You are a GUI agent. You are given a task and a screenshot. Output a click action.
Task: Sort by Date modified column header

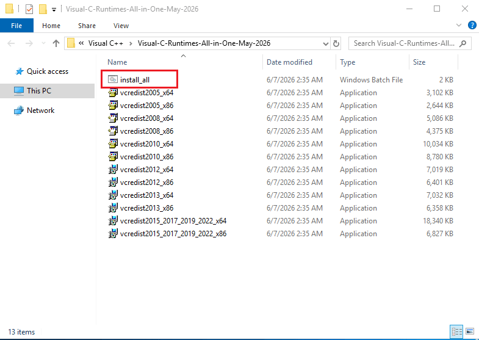(289, 62)
